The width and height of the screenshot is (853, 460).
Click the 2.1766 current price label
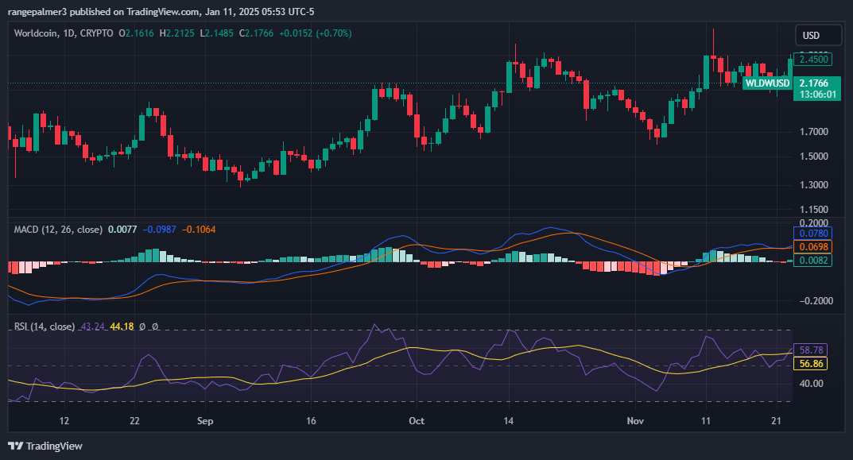click(x=814, y=83)
